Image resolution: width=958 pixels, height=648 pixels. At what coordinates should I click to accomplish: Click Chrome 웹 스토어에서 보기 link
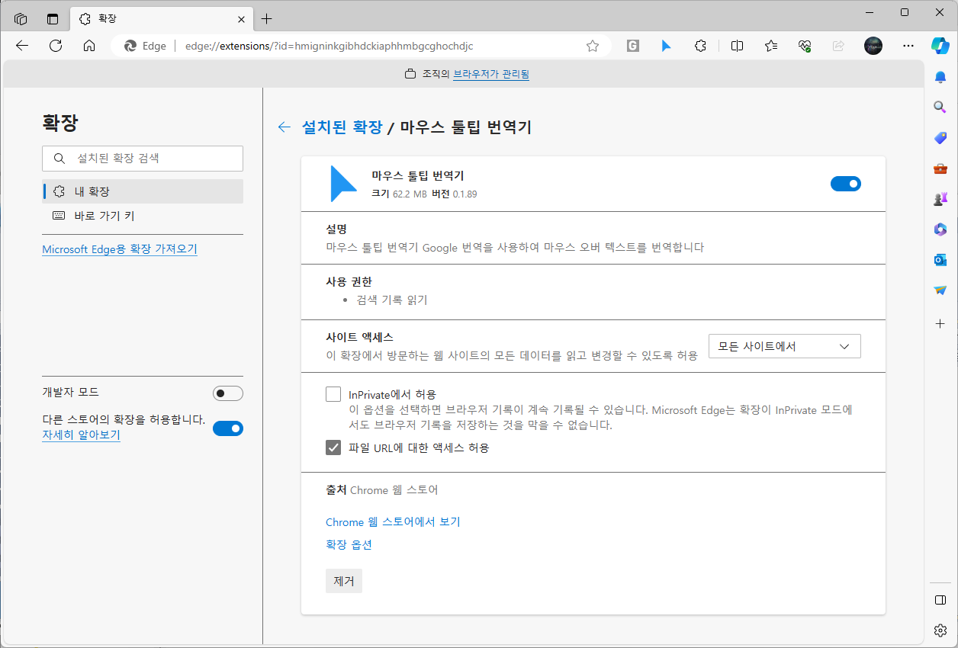pyautogui.click(x=393, y=522)
